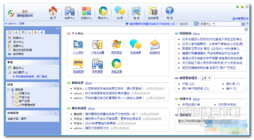Open the 本月的报价单 shortcut
The width and height of the screenshot is (254, 140).
click(191, 105)
